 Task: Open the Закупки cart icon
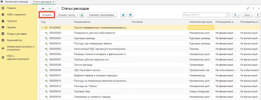(3, 27)
